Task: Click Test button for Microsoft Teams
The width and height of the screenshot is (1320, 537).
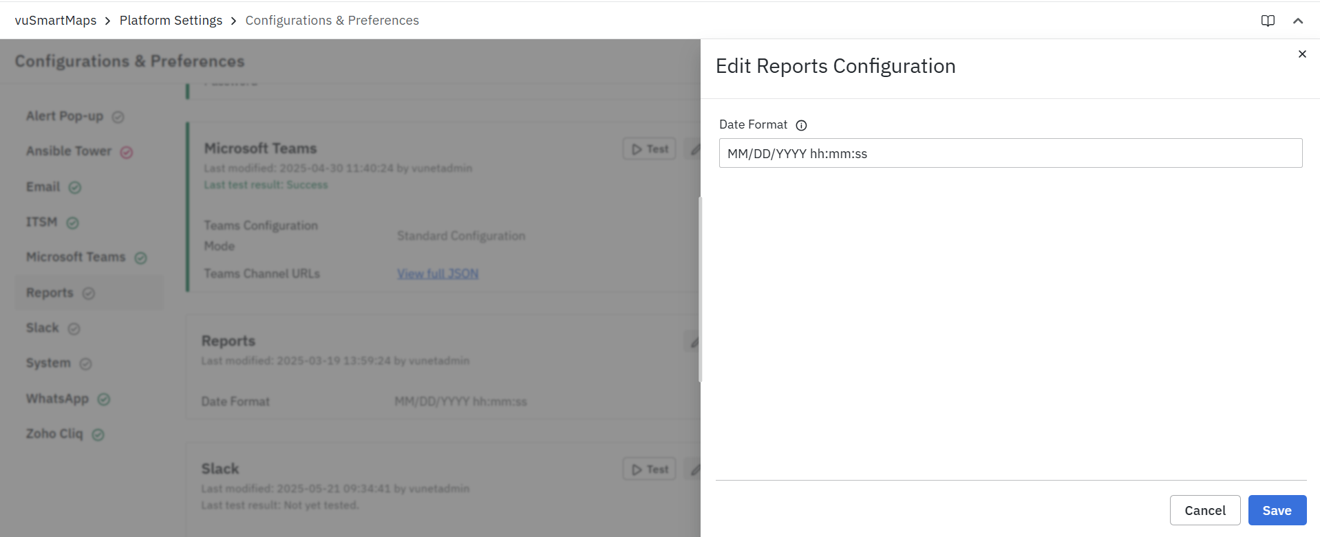Action: 650,149
